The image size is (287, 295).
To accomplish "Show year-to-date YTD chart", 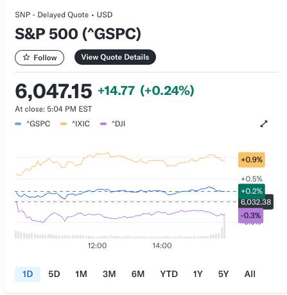I will 169,274.
